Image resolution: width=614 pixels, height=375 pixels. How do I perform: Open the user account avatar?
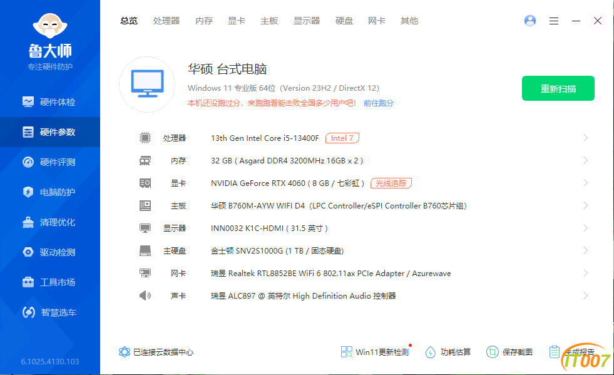pos(530,21)
